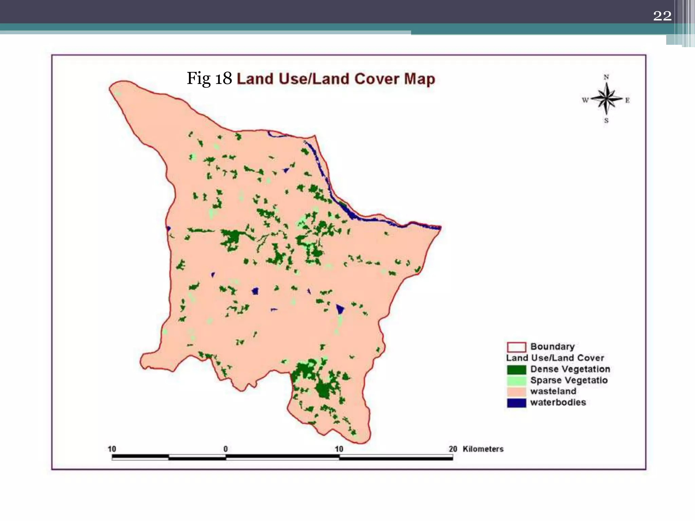Click the slide number 22
Image resolution: width=695 pixels, height=521 pixels.
point(662,16)
